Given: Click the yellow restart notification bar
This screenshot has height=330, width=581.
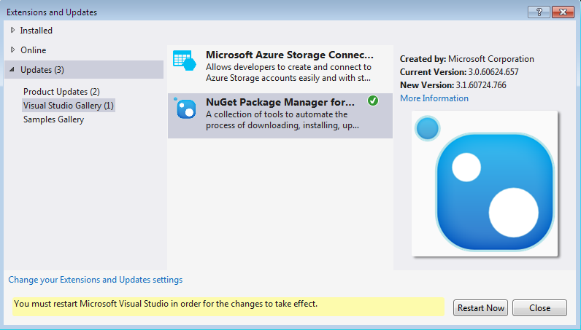Looking at the screenshot, I should pyautogui.click(x=228, y=306).
